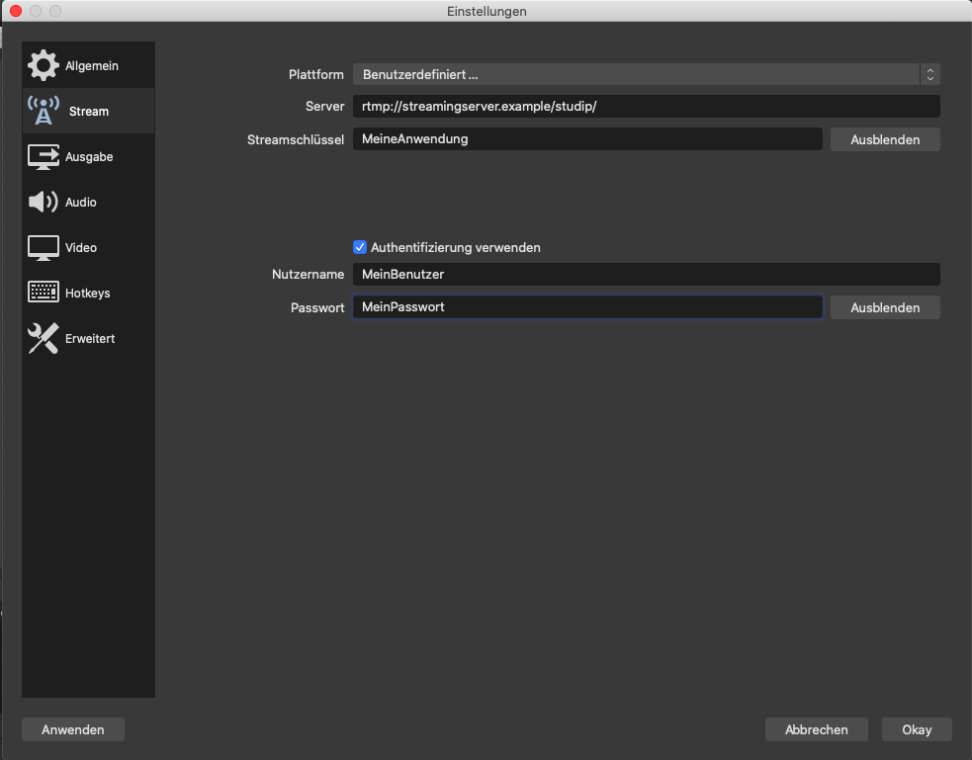Focus the Nutzername text field
Image resolution: width=972 pixels, height=760 pixels.
645,274
